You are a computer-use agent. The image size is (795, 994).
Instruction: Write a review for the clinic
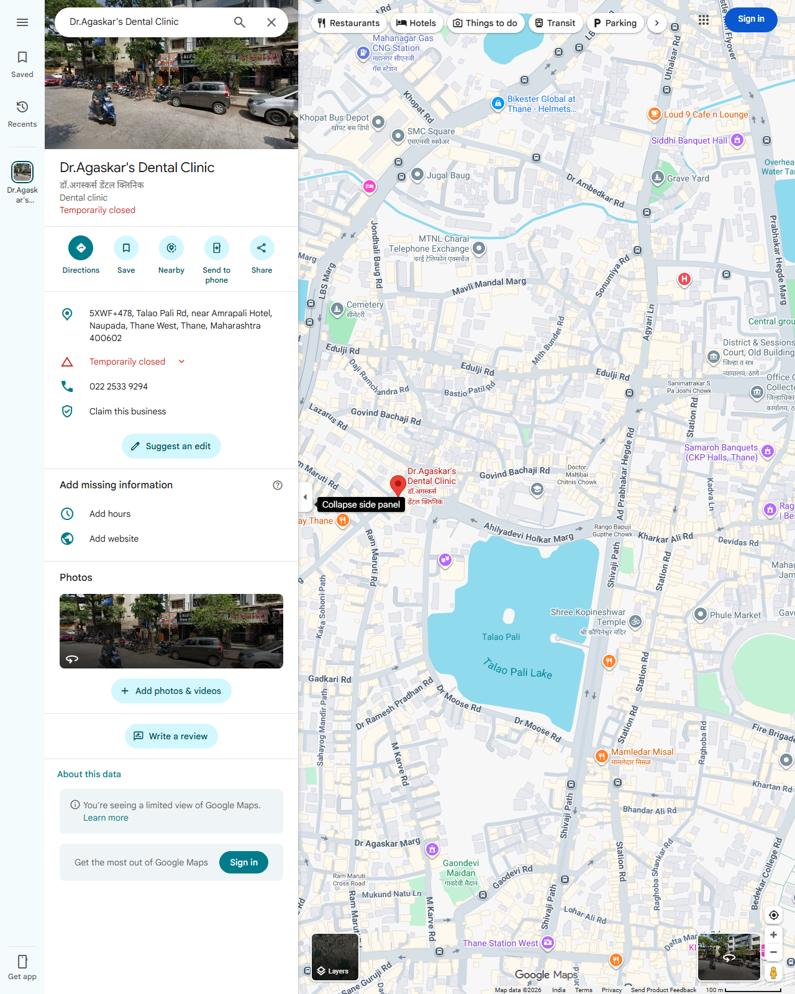(171, 736)
